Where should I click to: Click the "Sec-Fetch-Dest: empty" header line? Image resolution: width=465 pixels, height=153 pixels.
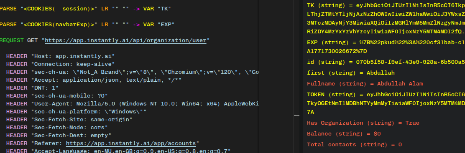[59, 135]
